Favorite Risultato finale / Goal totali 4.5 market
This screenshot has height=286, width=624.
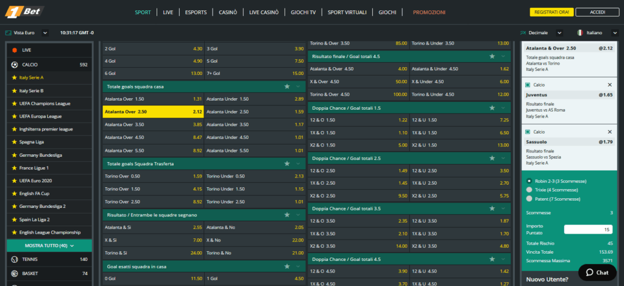[492, 57]
